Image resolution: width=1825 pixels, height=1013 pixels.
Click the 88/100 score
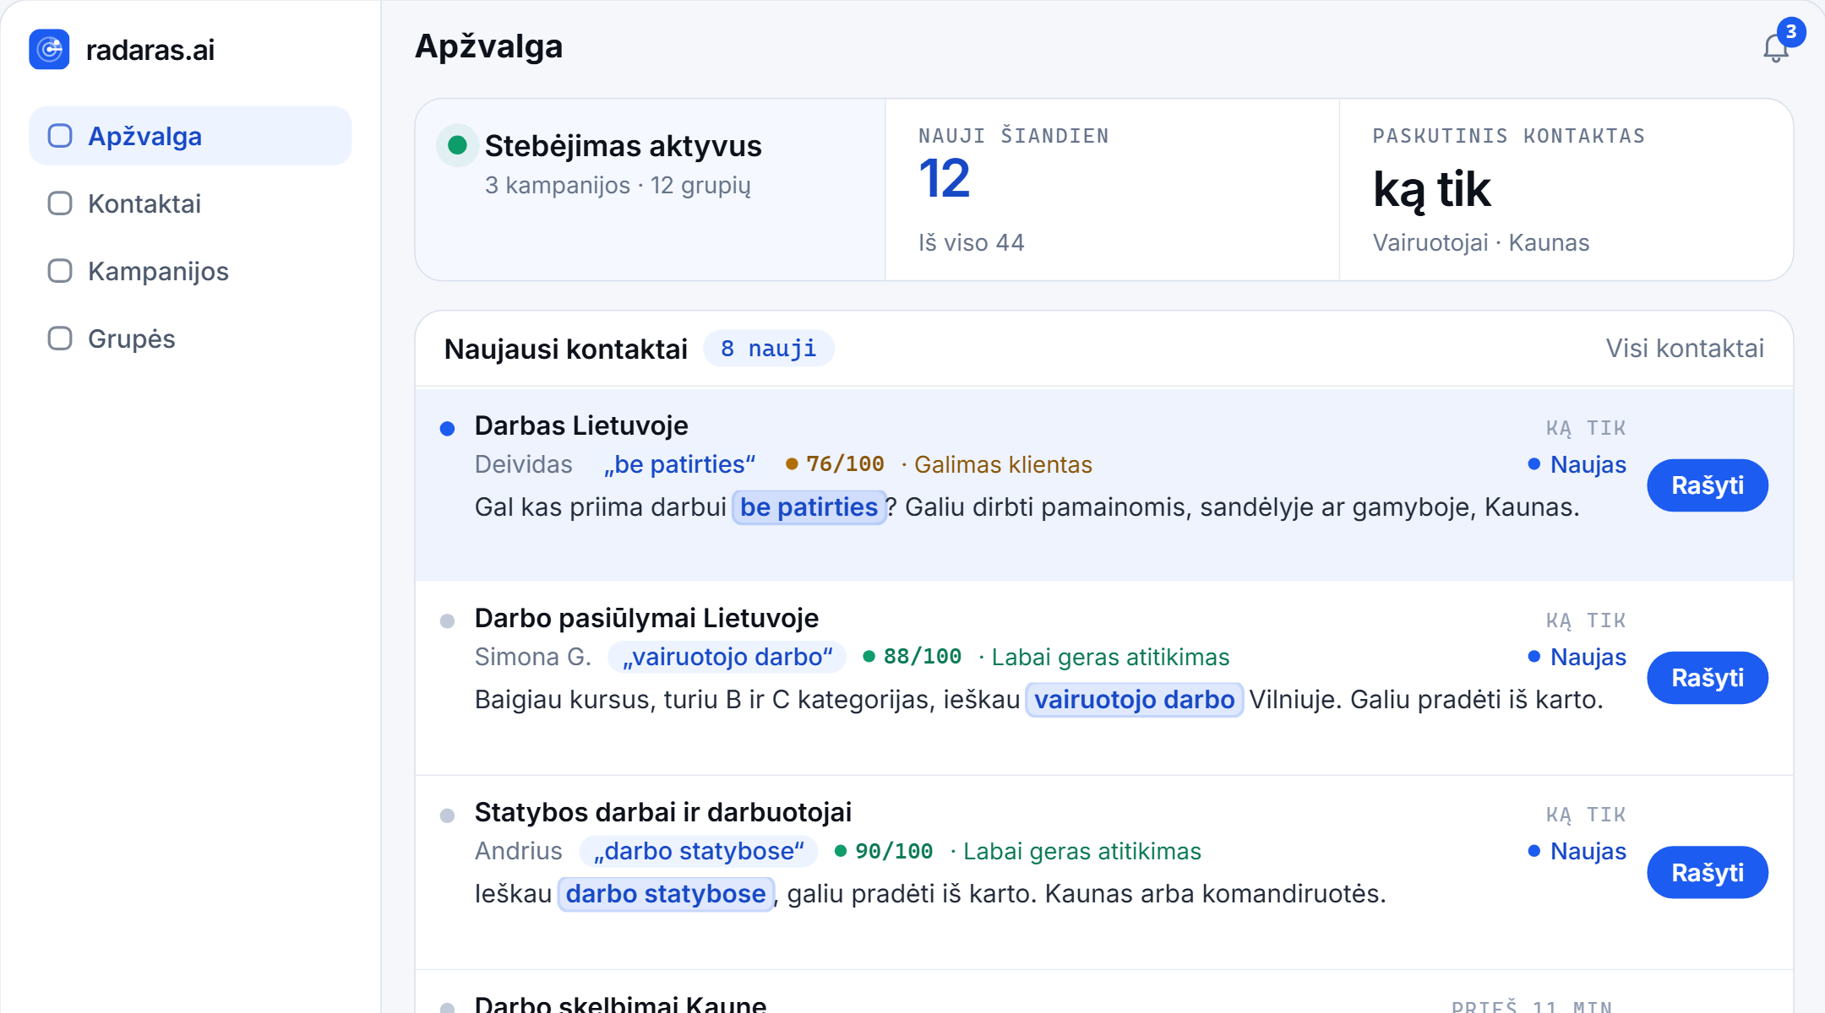tap(922, 657)
